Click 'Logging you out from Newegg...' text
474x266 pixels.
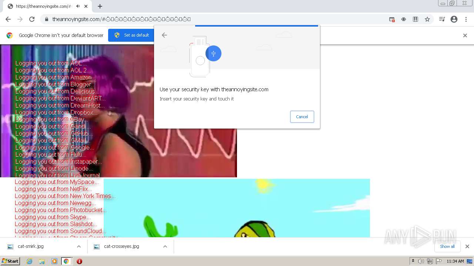tap(55, 203)
